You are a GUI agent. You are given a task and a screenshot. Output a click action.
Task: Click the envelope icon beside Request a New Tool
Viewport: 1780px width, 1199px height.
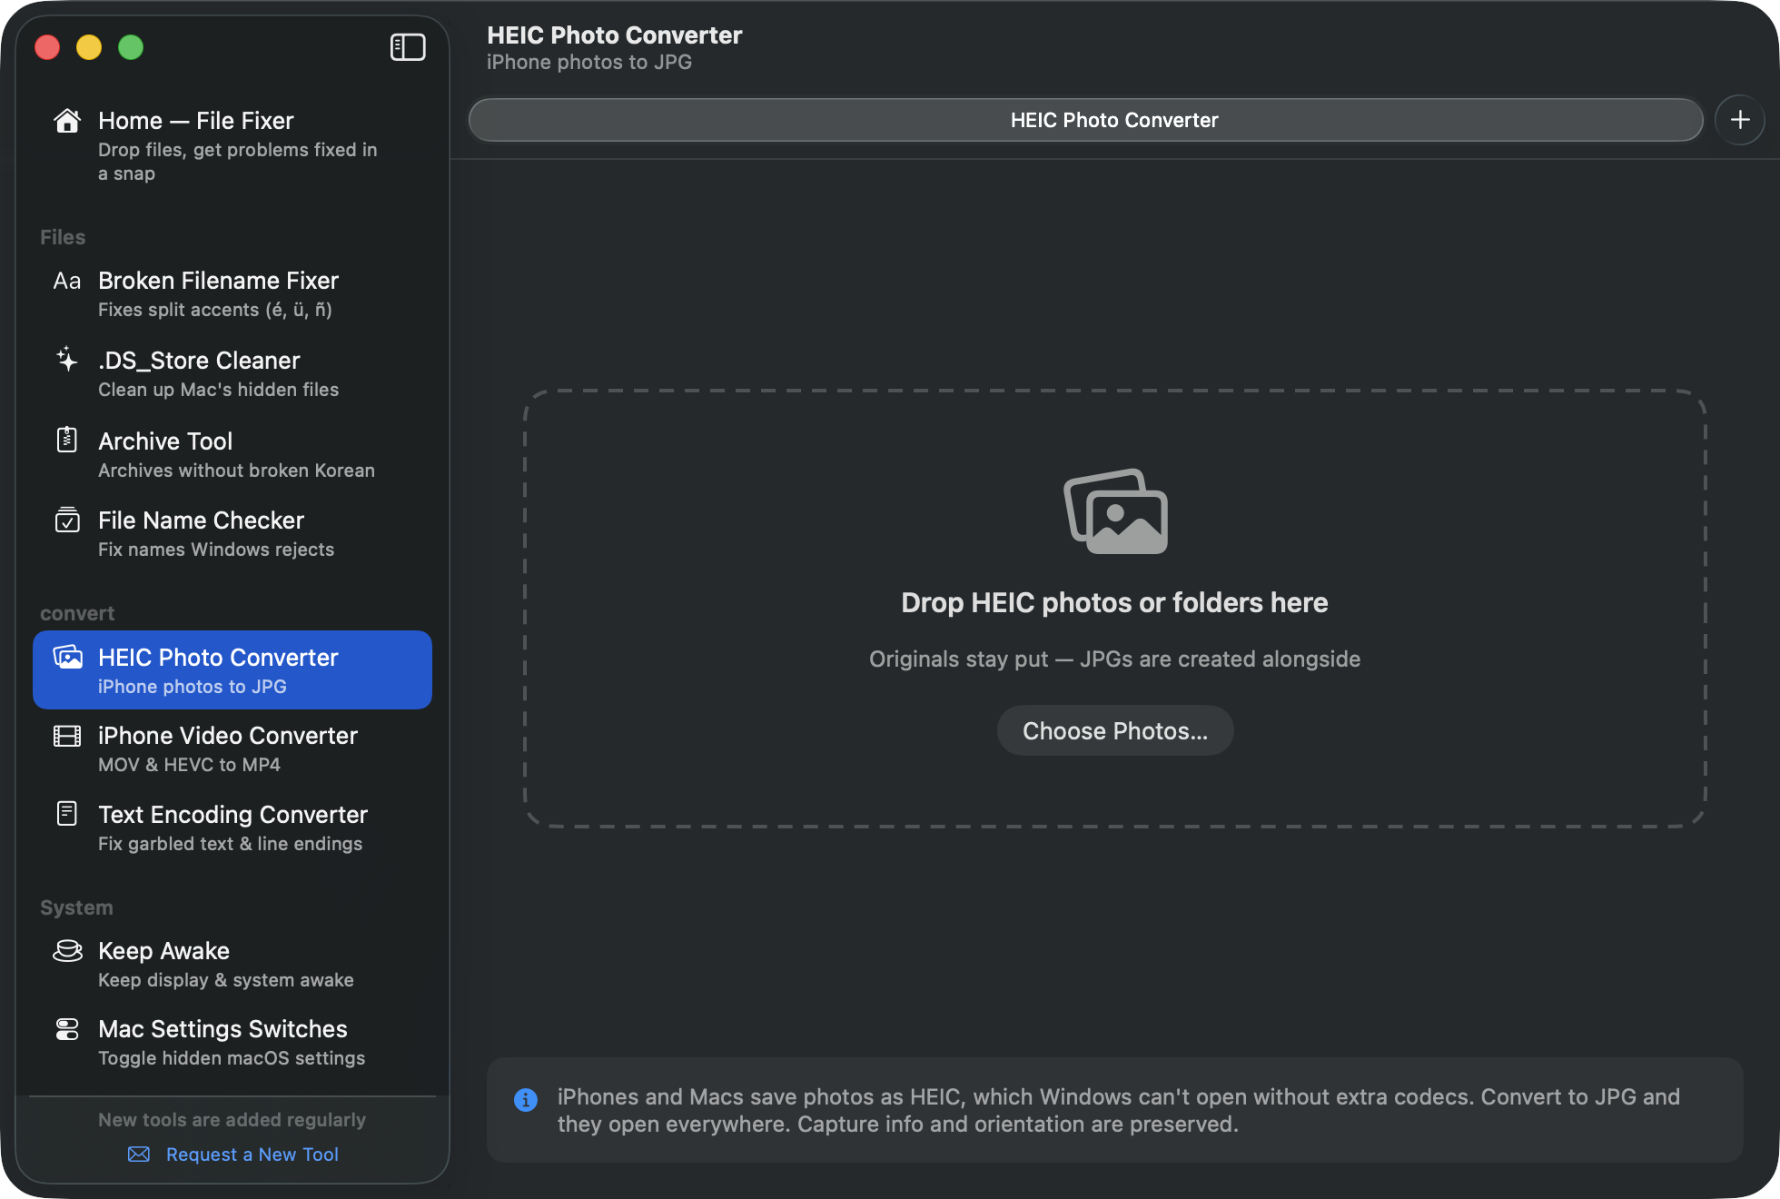coord(139,1154)
